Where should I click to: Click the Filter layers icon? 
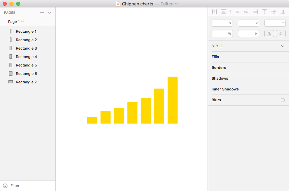pos(5,186)
